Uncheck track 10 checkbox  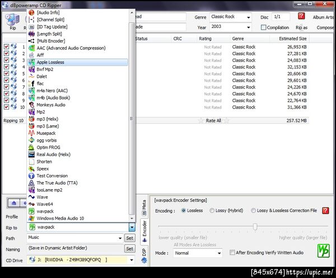coord(6,107)
